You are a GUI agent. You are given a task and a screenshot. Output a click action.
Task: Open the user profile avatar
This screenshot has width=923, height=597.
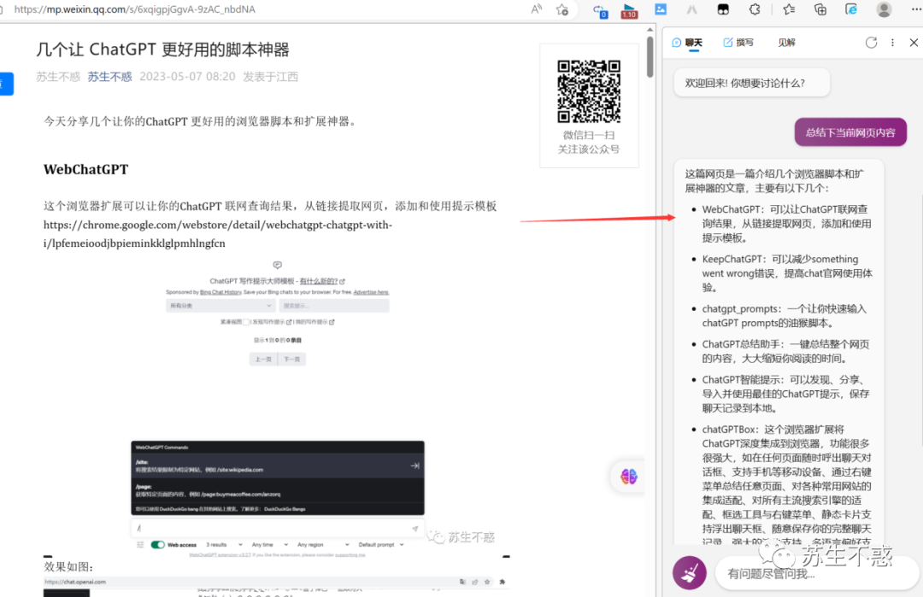tap(884, 9)
